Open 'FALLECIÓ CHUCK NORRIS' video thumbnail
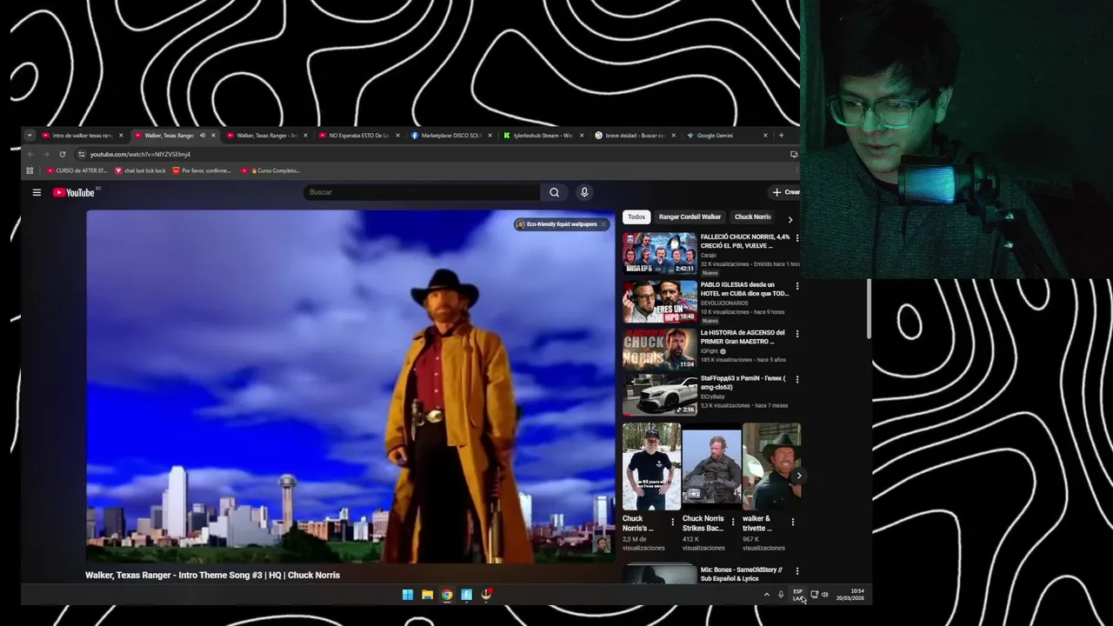The image size is (1113, 626). (659, 253)
